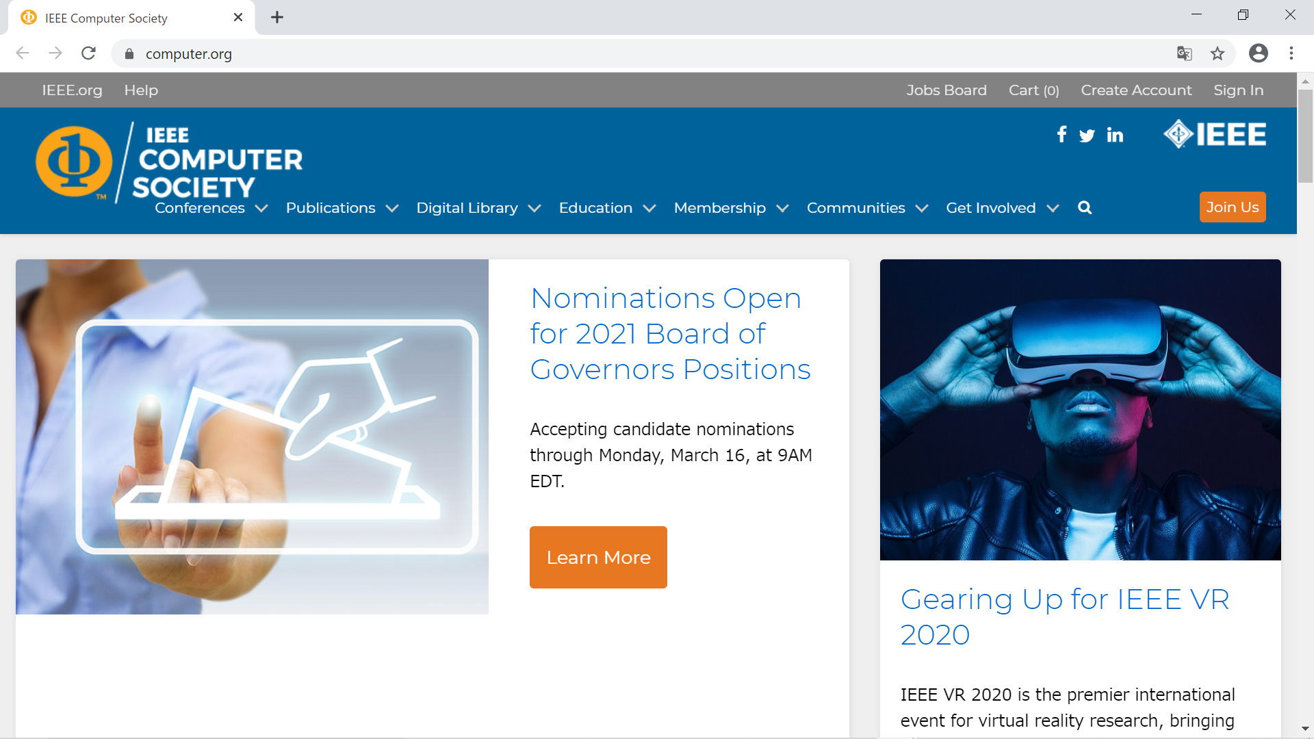
Task: Open the Get Involved nav item
Action: point(991,208)
